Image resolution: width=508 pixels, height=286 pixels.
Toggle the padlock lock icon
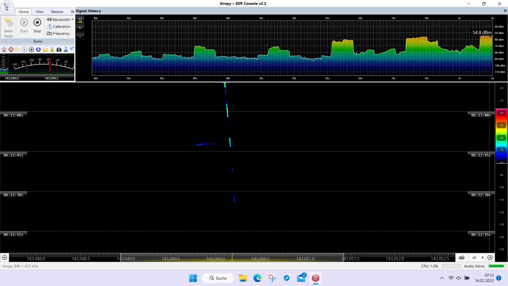(x=52, y=50)
